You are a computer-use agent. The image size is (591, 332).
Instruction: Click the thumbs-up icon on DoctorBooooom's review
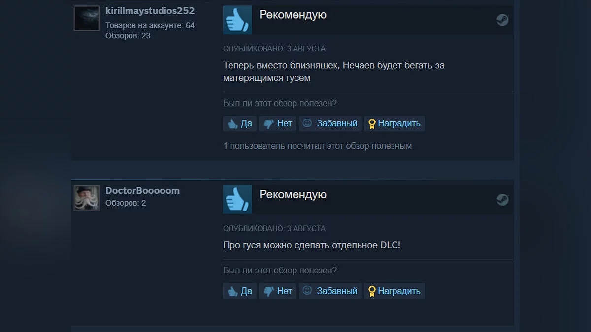point(237,199)
